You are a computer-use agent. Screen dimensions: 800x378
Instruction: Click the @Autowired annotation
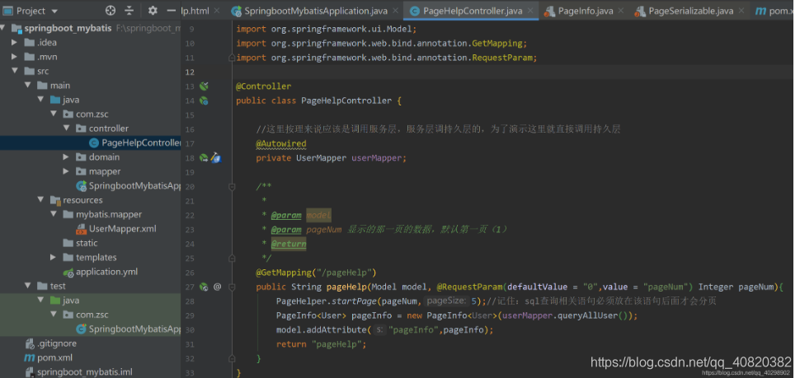280,143
